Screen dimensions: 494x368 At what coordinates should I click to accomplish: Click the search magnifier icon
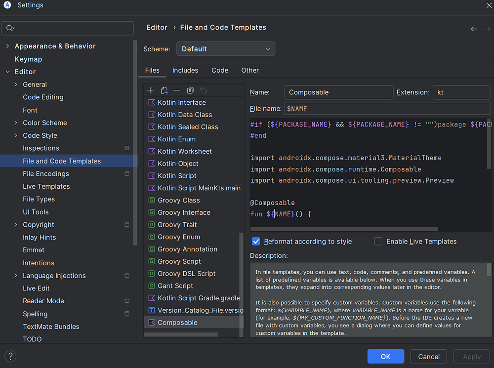click(10, 28)
